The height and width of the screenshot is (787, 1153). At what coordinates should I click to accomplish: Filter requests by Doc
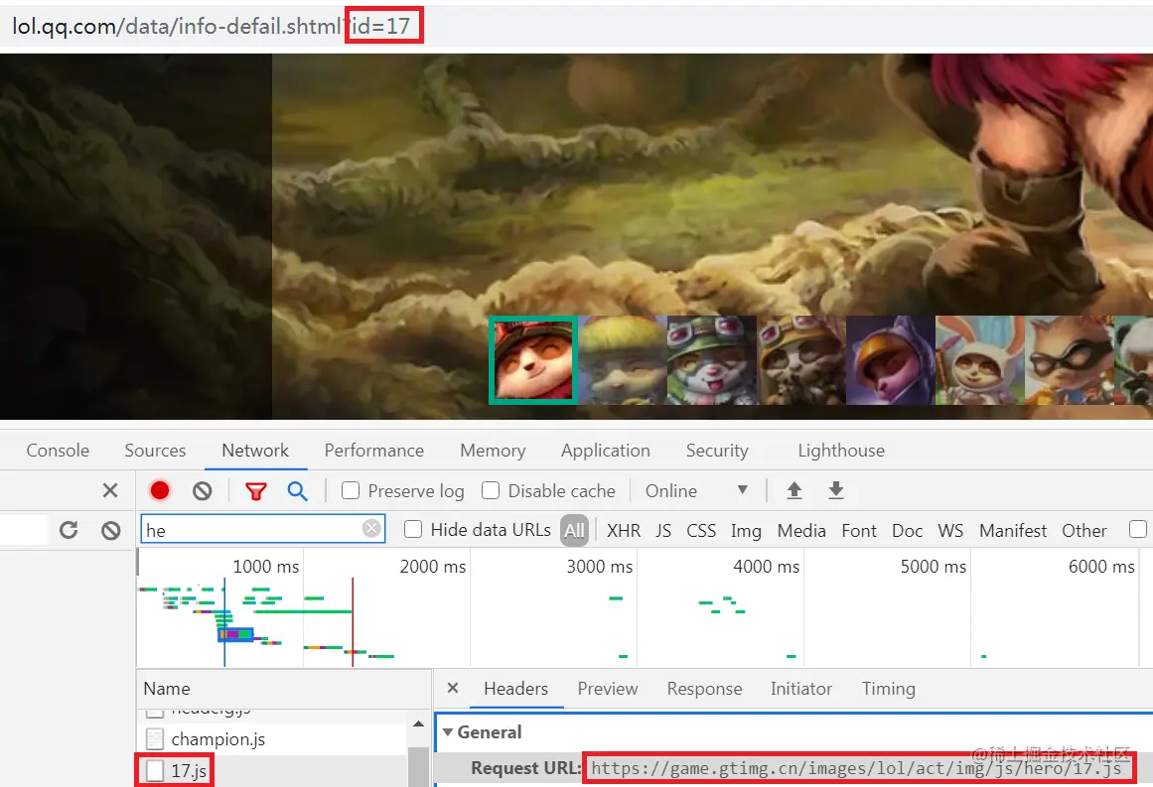[908, 531]
